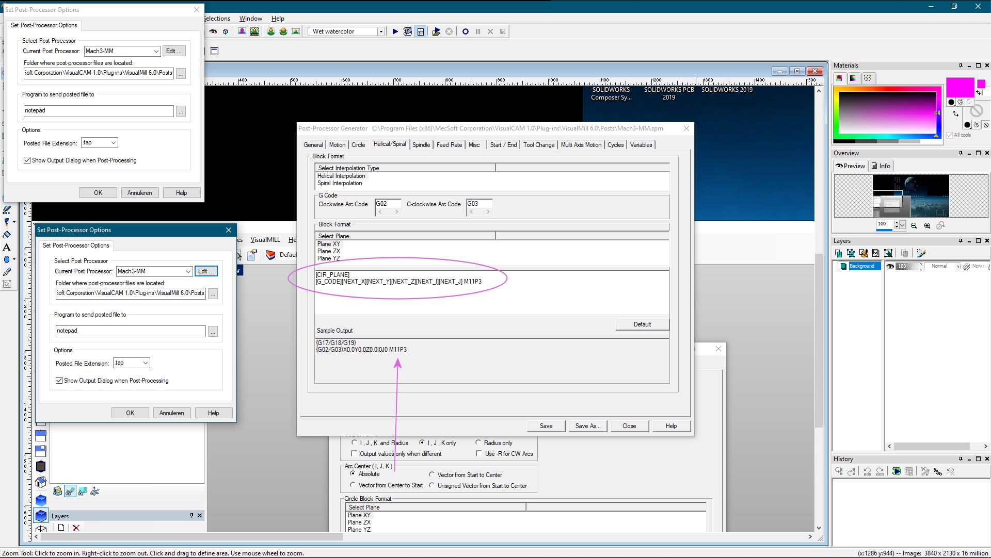The image size is (991, 558).
Task: Click New Raster Layer icon in Layers
Action: tap(838, 253)
